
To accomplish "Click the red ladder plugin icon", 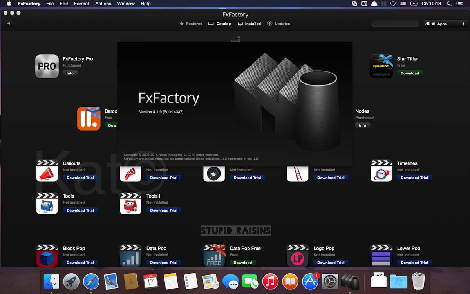I will tap(298, 174).
